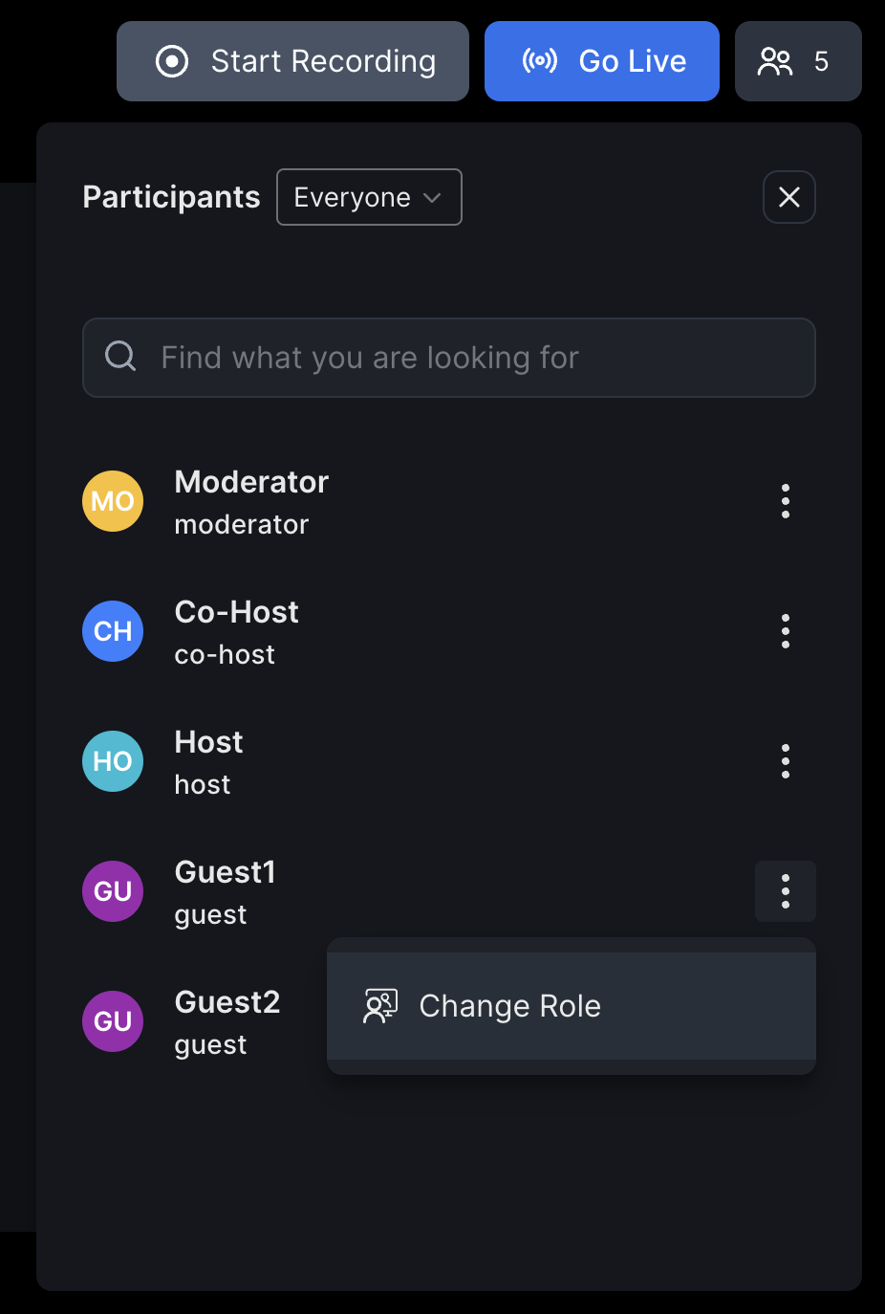Screen dimensions: 885x1314
Task: Click the Co-Host CH avatar
Action: (113, 631)
